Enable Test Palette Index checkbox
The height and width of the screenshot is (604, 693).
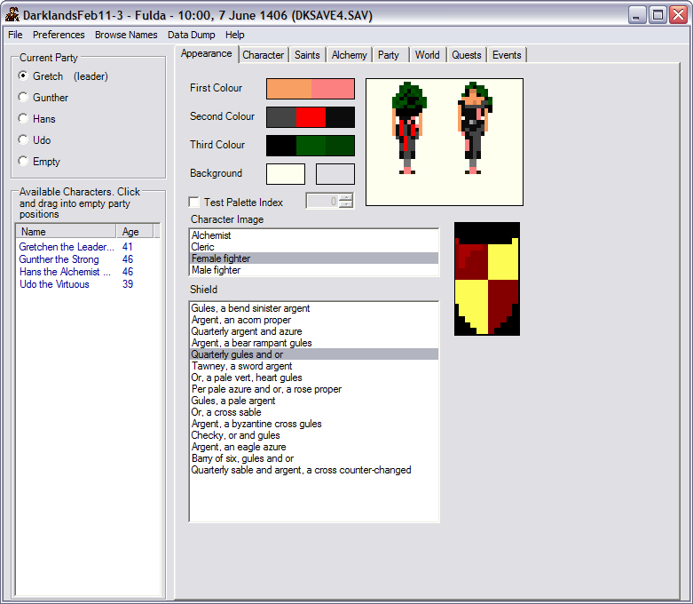pyautogui.click(x=193, y=202)
